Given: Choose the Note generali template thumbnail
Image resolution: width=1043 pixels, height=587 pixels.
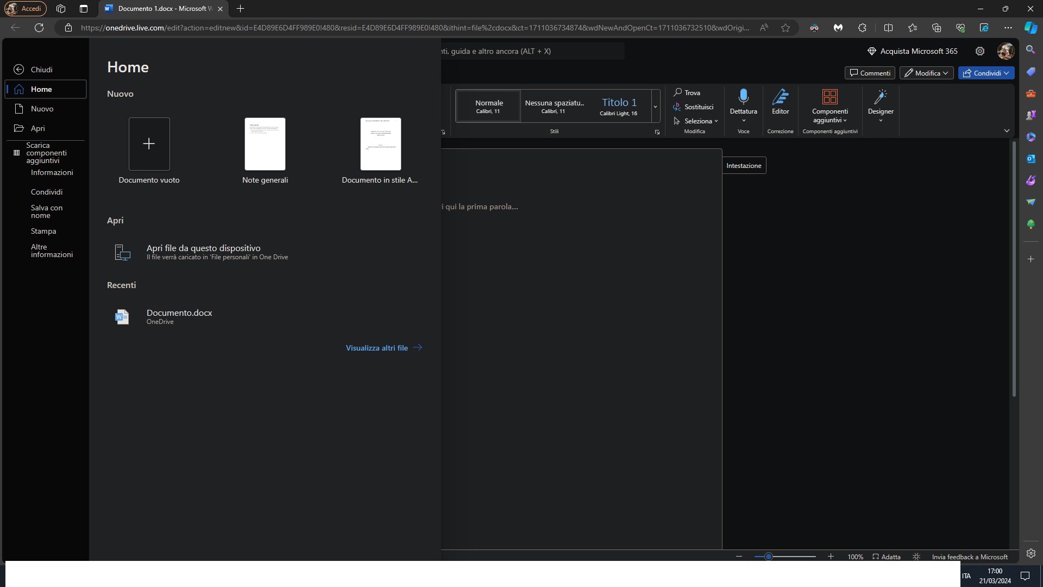Looking at the screenshot, I should tap(265, 143).
